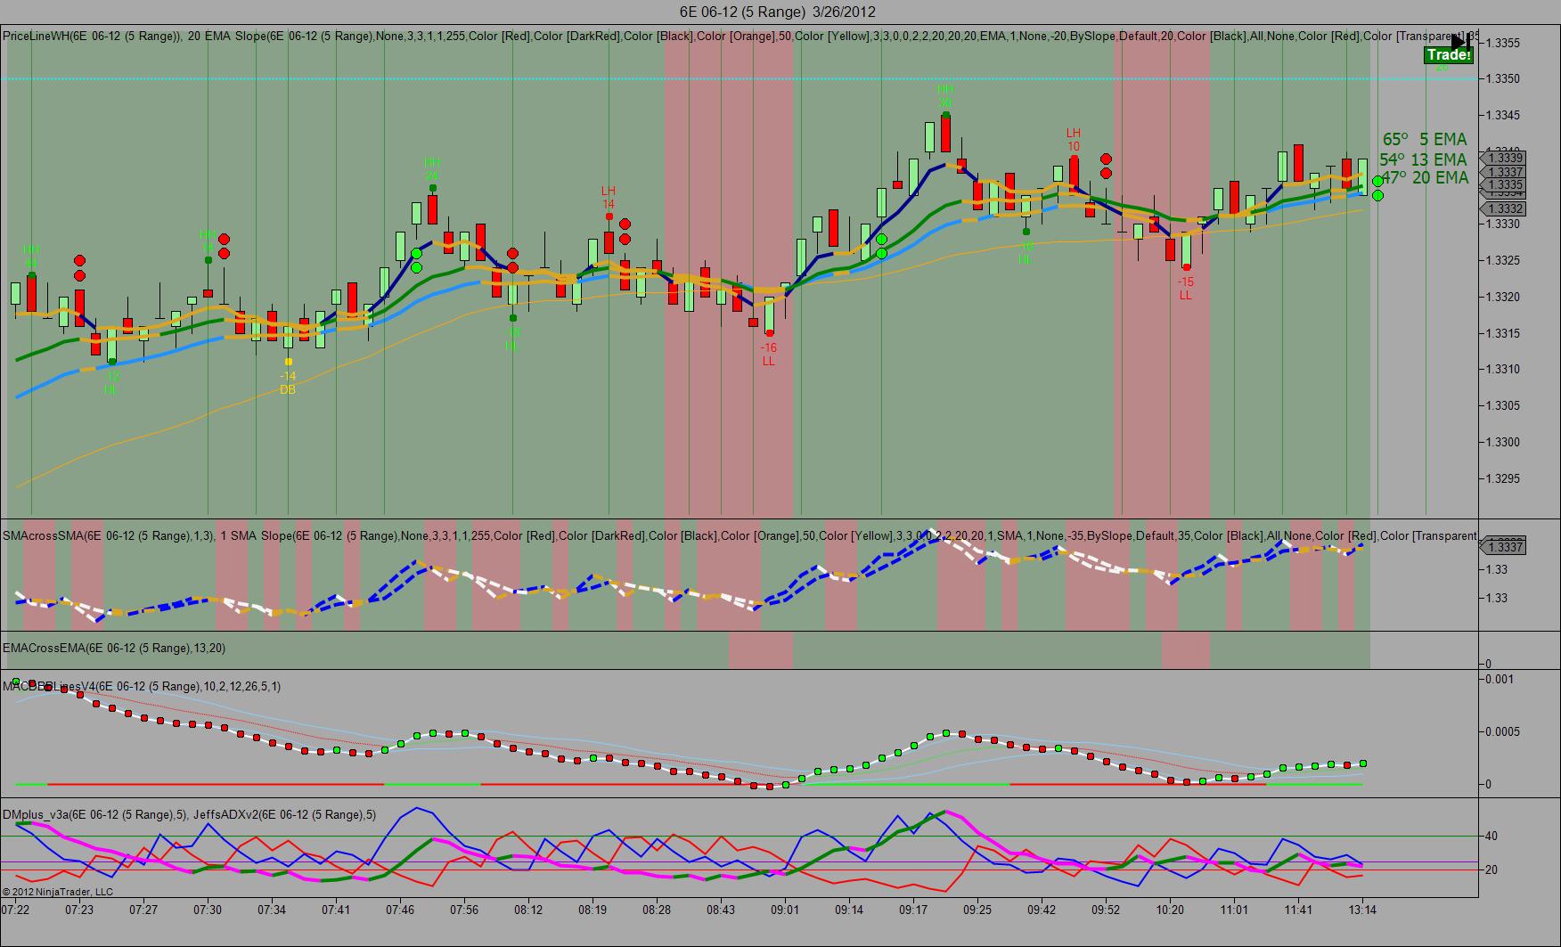Screen dimensions: 1561x947
Task: Select the DMplus_v3a indicator label
Action: coord(94,814)
